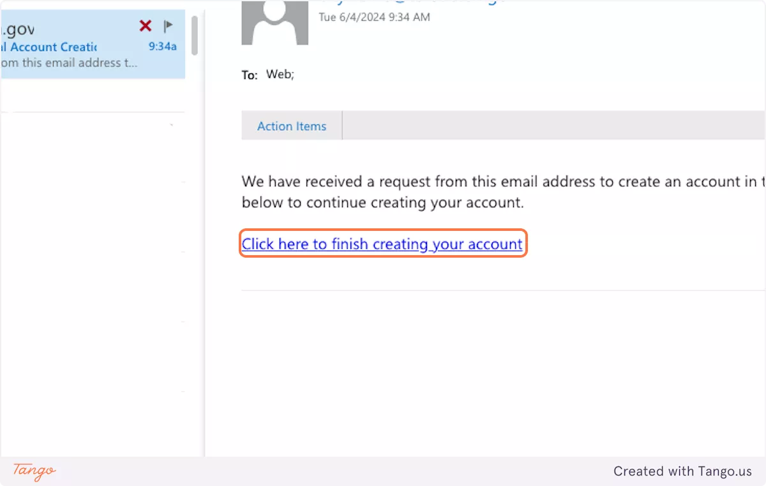Delete the email using the red X icon
Viewport: 766px width, 486px height.
click(x=146, y=26)
